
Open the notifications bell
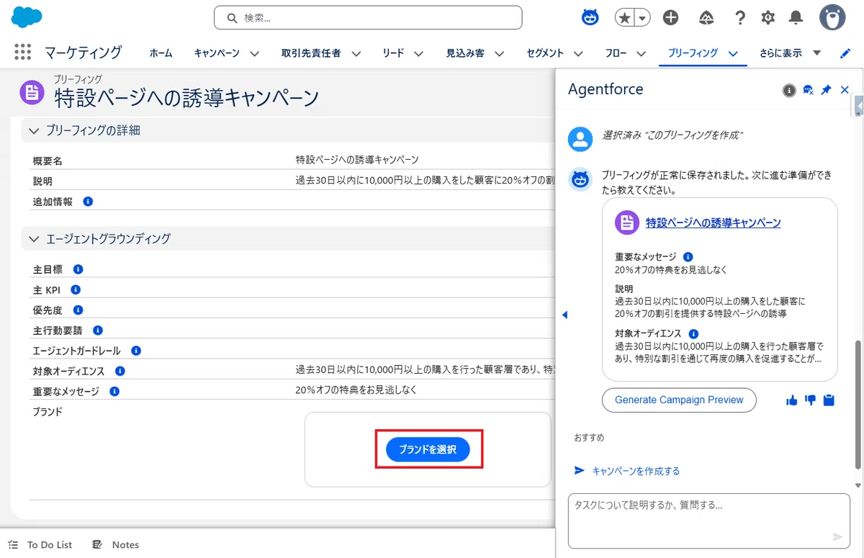point(796,18)
